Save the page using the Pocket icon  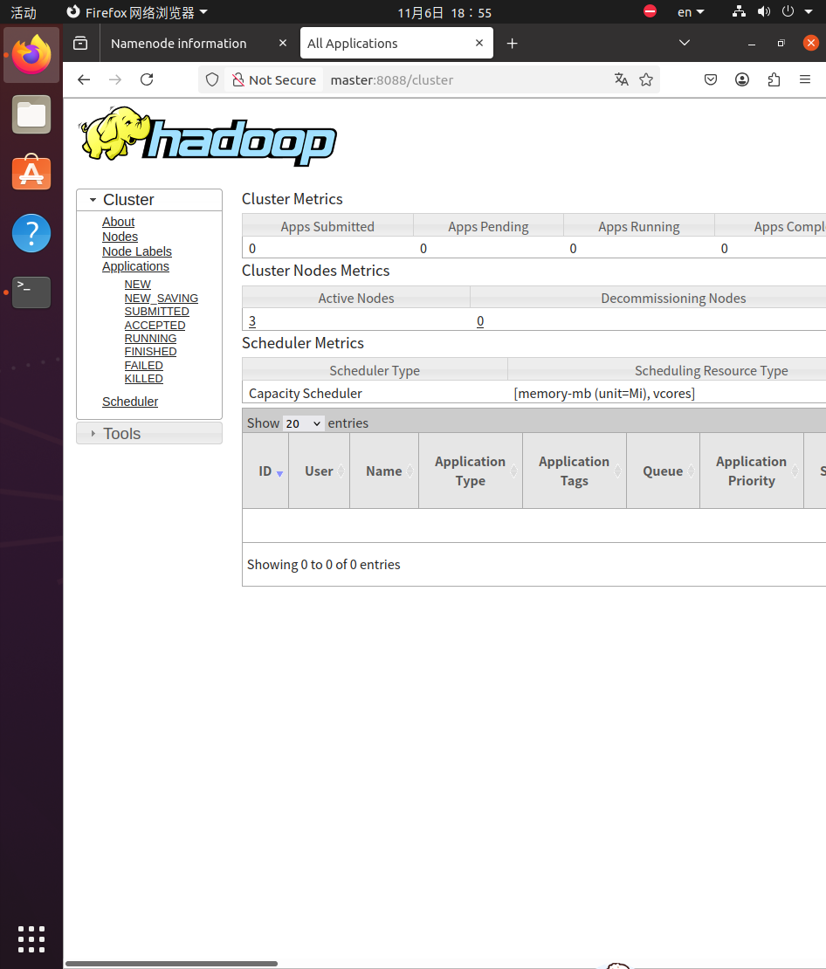pyautogui.click(x=710, y=79)
